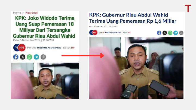The image size is (196, 110).
Task: Open headline KPK: Gubernur Riau Abdul Wahid
Action: (133, 18)
